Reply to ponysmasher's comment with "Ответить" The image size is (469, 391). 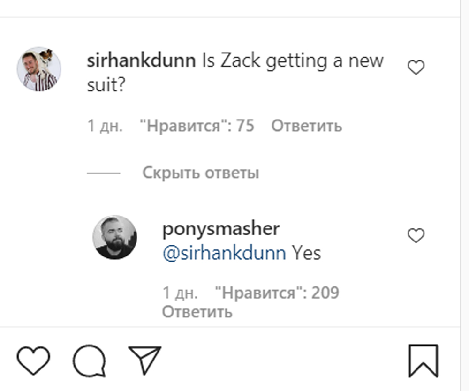click(197, 311)
